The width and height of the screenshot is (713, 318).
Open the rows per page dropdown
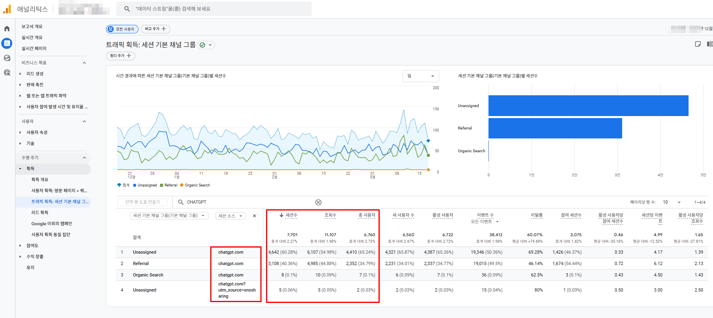tap(672, 202)
